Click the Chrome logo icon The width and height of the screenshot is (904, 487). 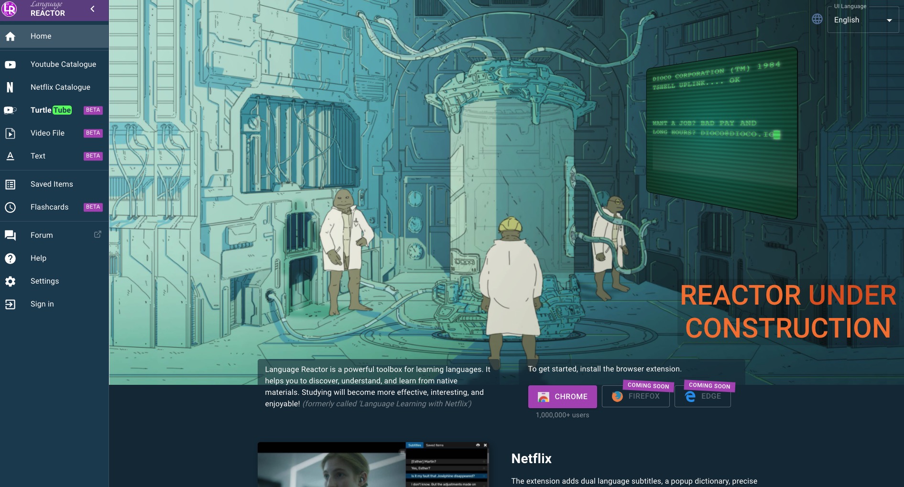point(543,397)
